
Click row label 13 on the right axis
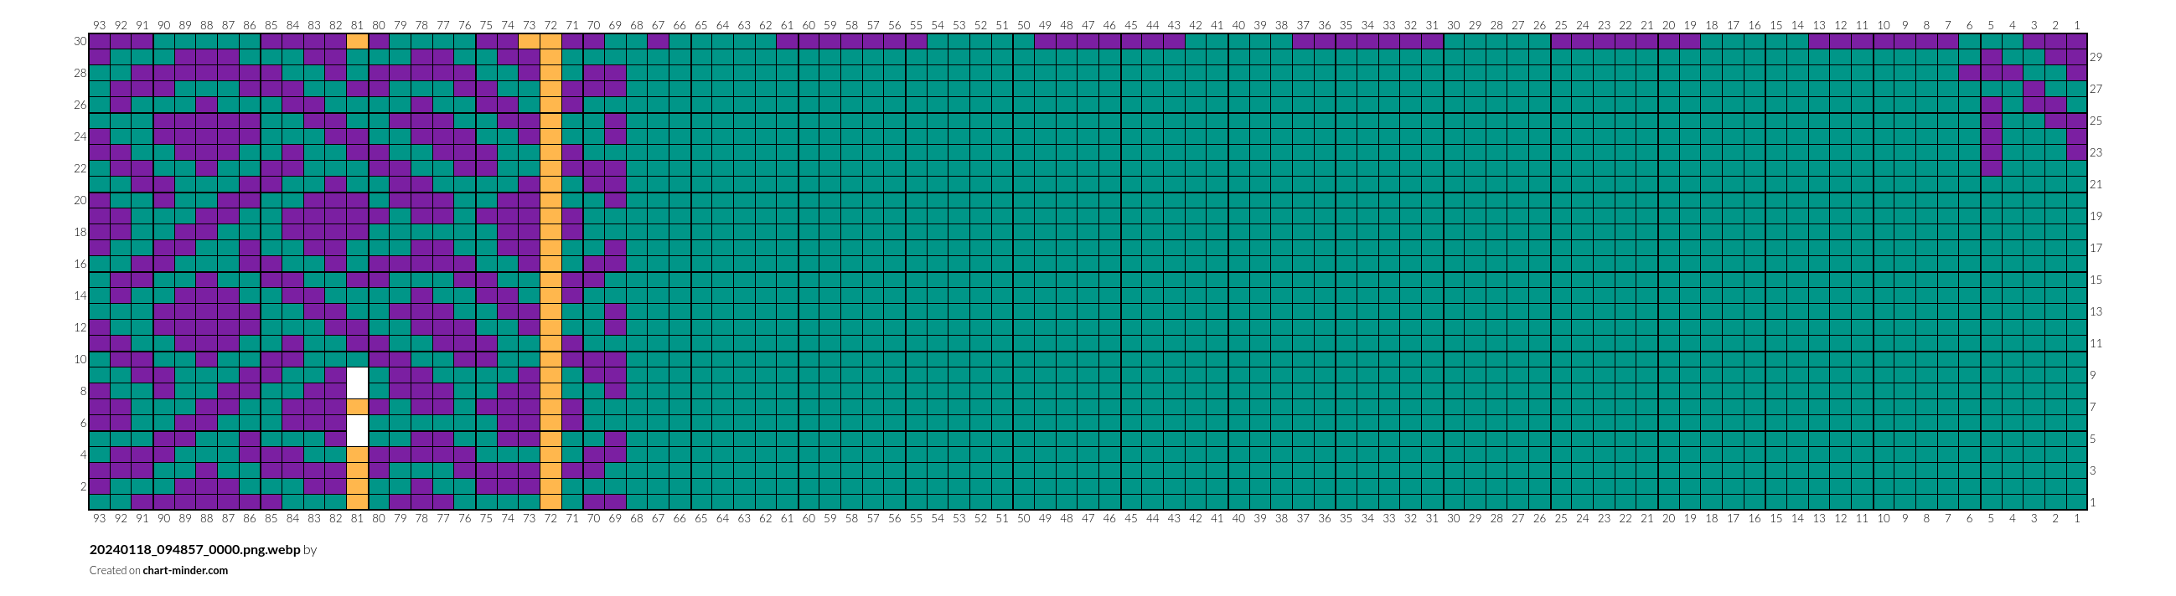(2096, 311)
